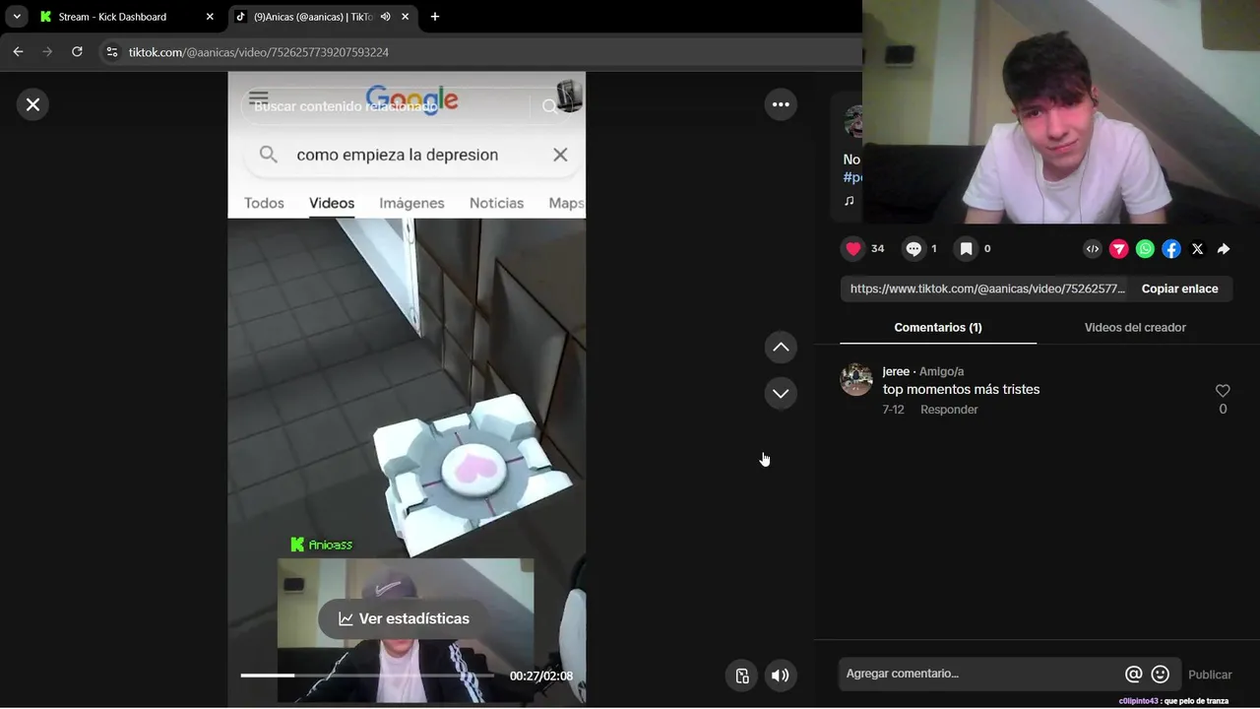
Task: Focus the Agregar comentario input field
Action: tap(981, 674)
